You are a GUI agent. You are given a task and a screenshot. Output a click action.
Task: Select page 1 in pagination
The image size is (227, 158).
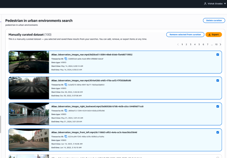click(182, 44)
